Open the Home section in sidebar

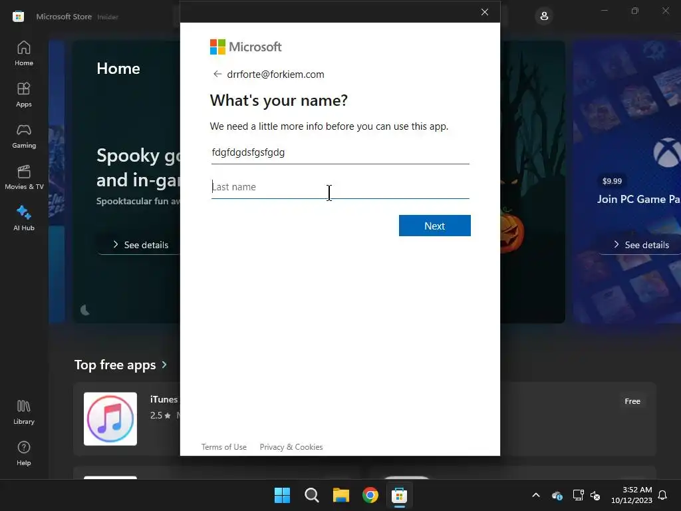point(24,53)
